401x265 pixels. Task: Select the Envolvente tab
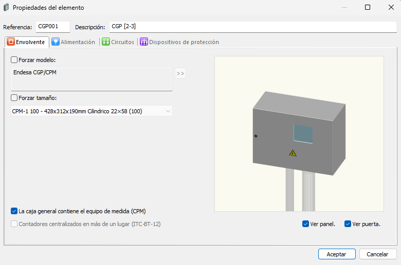(x=27, y=42)
